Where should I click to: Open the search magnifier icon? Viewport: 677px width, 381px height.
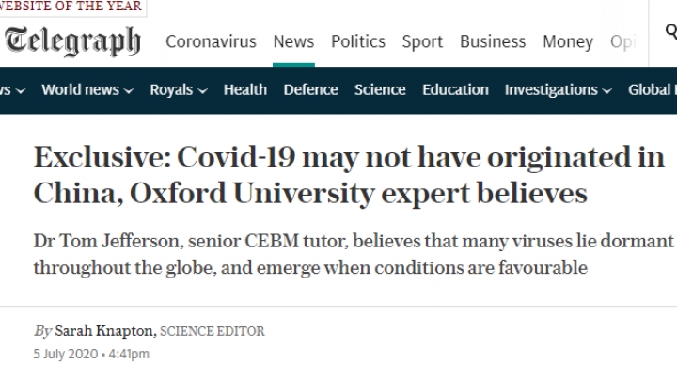point(671,32)
